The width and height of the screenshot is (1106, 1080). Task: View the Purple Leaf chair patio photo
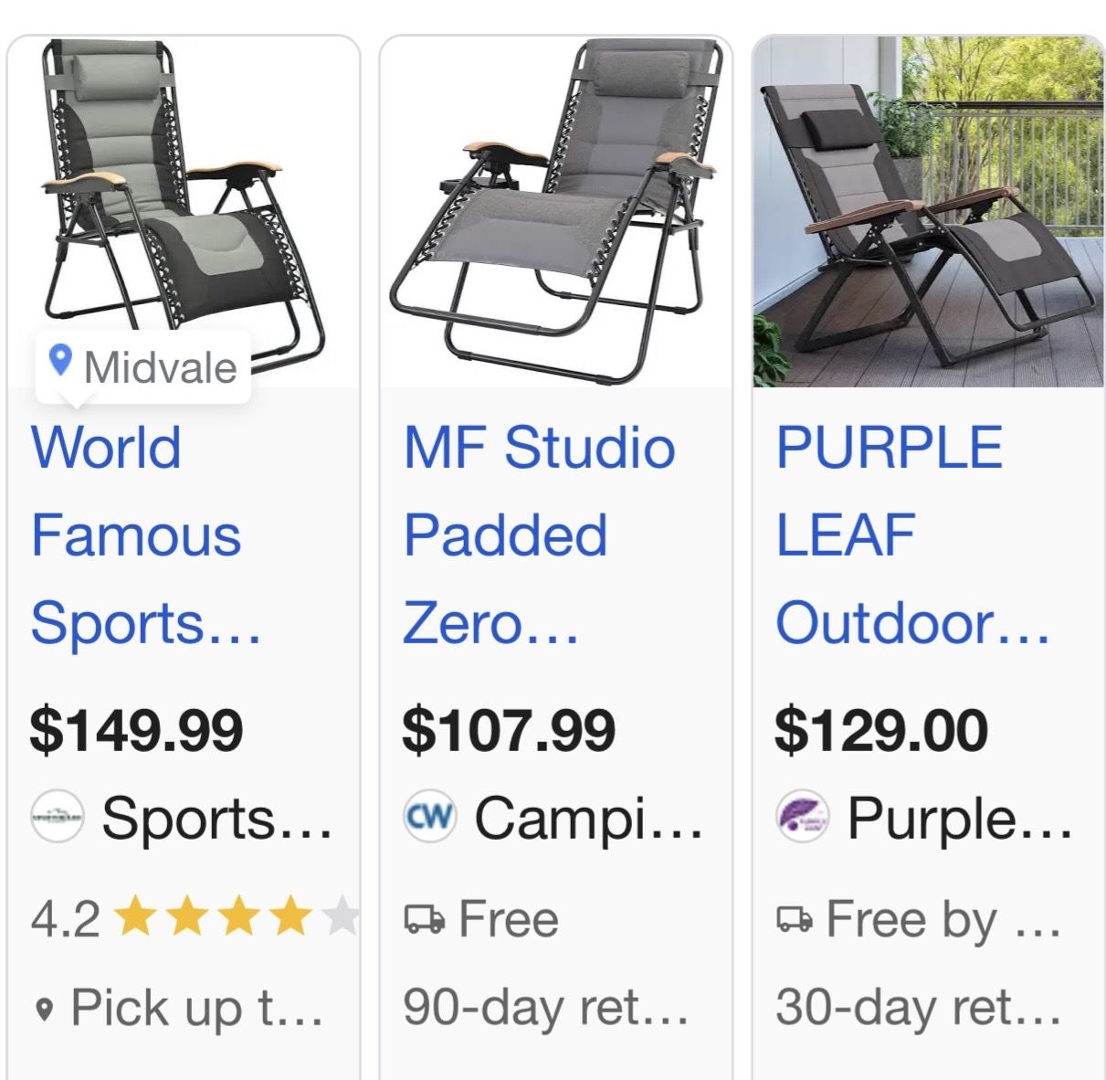point(928,212)
